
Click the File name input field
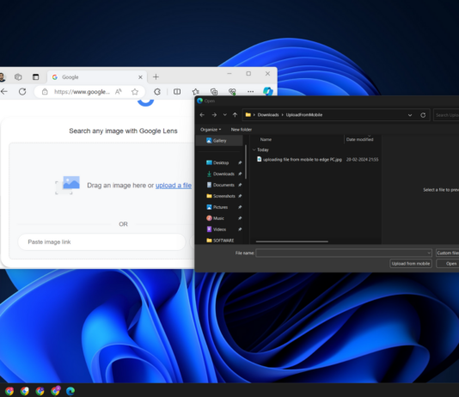tap(341, 253)
